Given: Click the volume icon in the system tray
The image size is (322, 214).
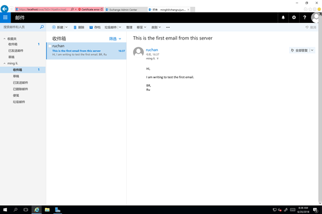Looking at the screenshot, I should (x=280, y=210).
